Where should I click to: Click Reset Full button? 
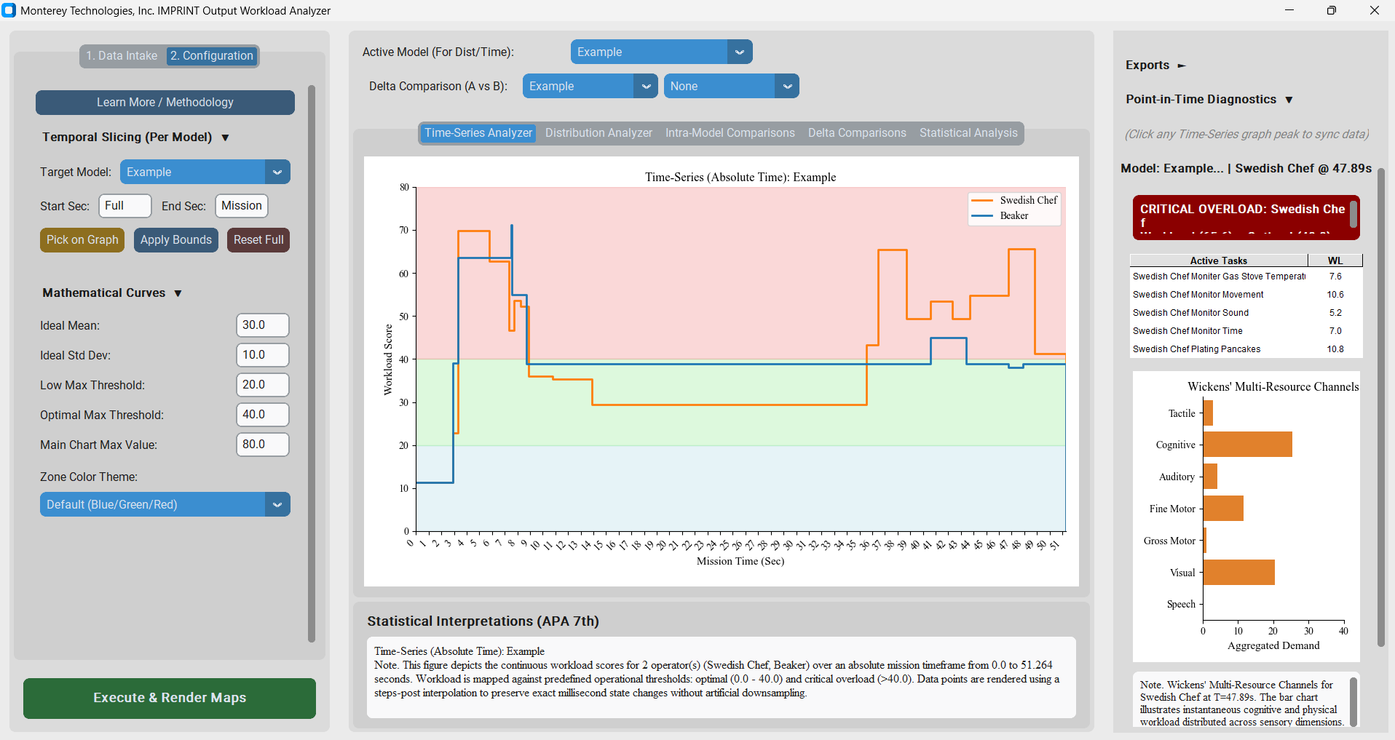(x=258, y=240)
